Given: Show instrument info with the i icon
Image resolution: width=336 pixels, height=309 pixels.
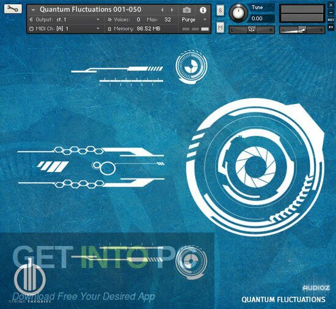Looking at the screenshot, I should (x=203, y=10).
